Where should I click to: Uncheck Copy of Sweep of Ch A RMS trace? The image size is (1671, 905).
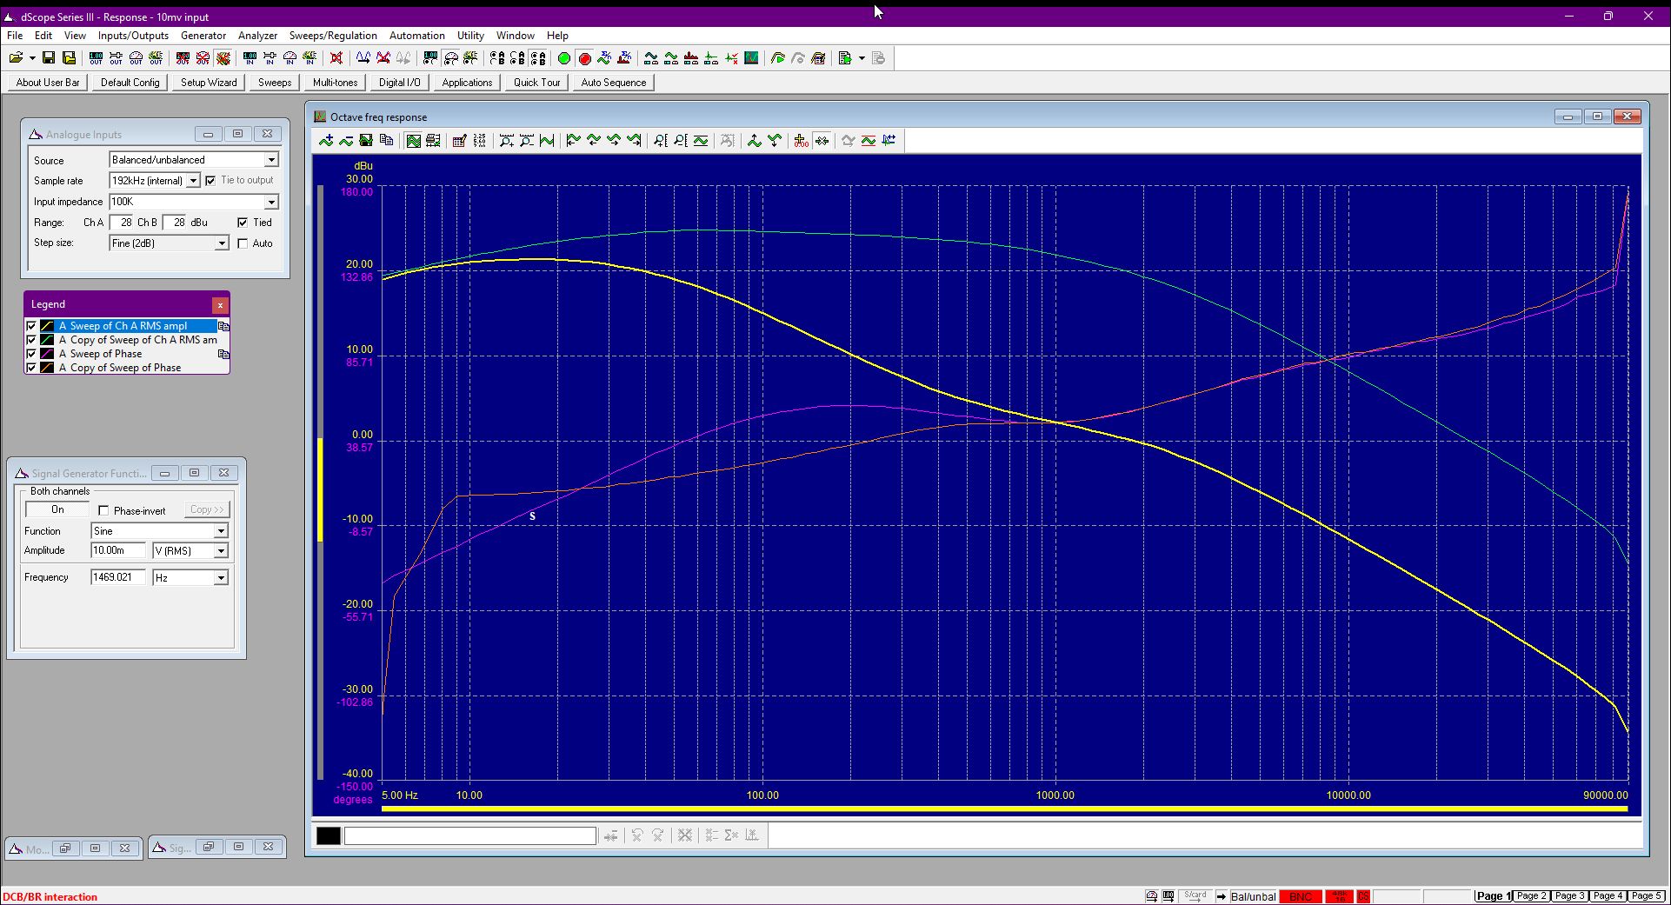coord(31,340)
